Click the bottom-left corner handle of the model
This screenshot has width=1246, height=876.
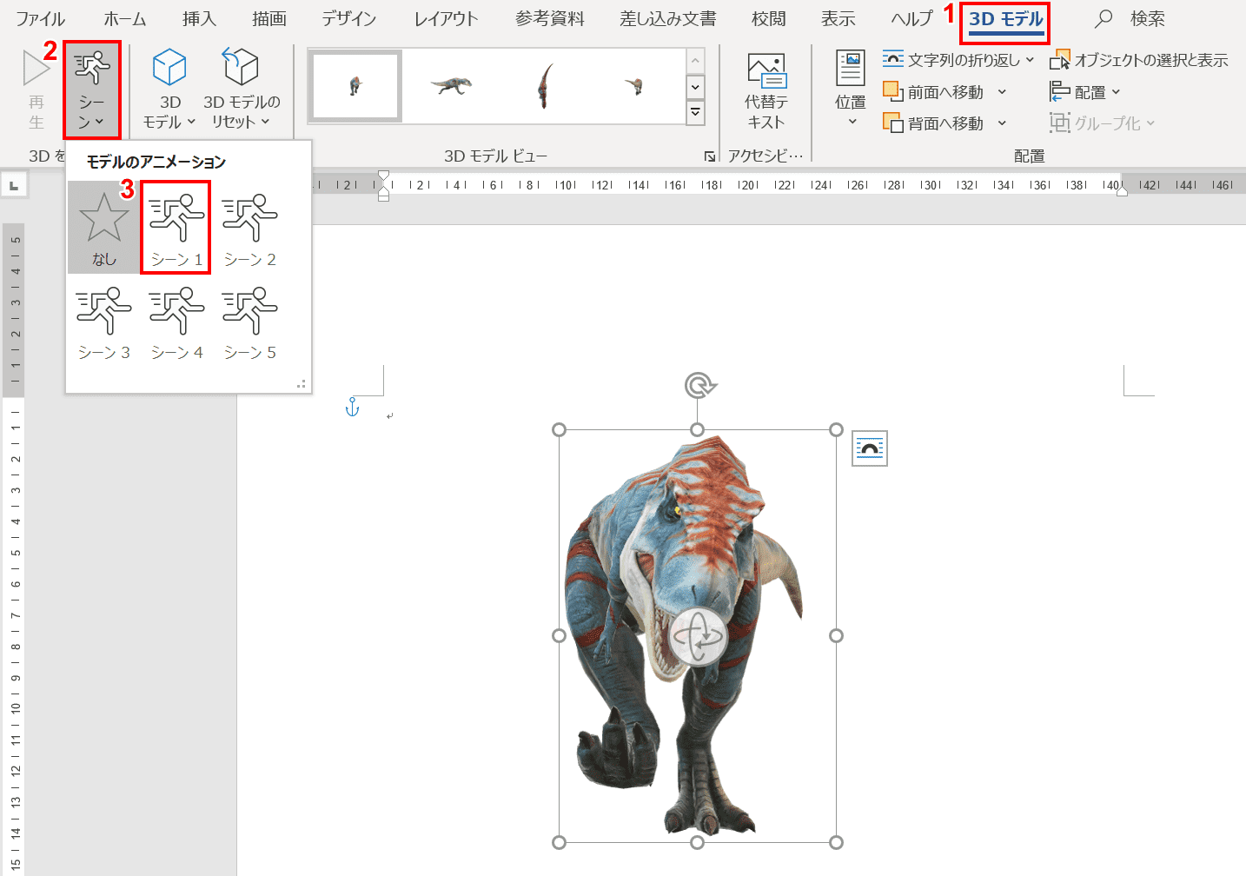(559, 842)
